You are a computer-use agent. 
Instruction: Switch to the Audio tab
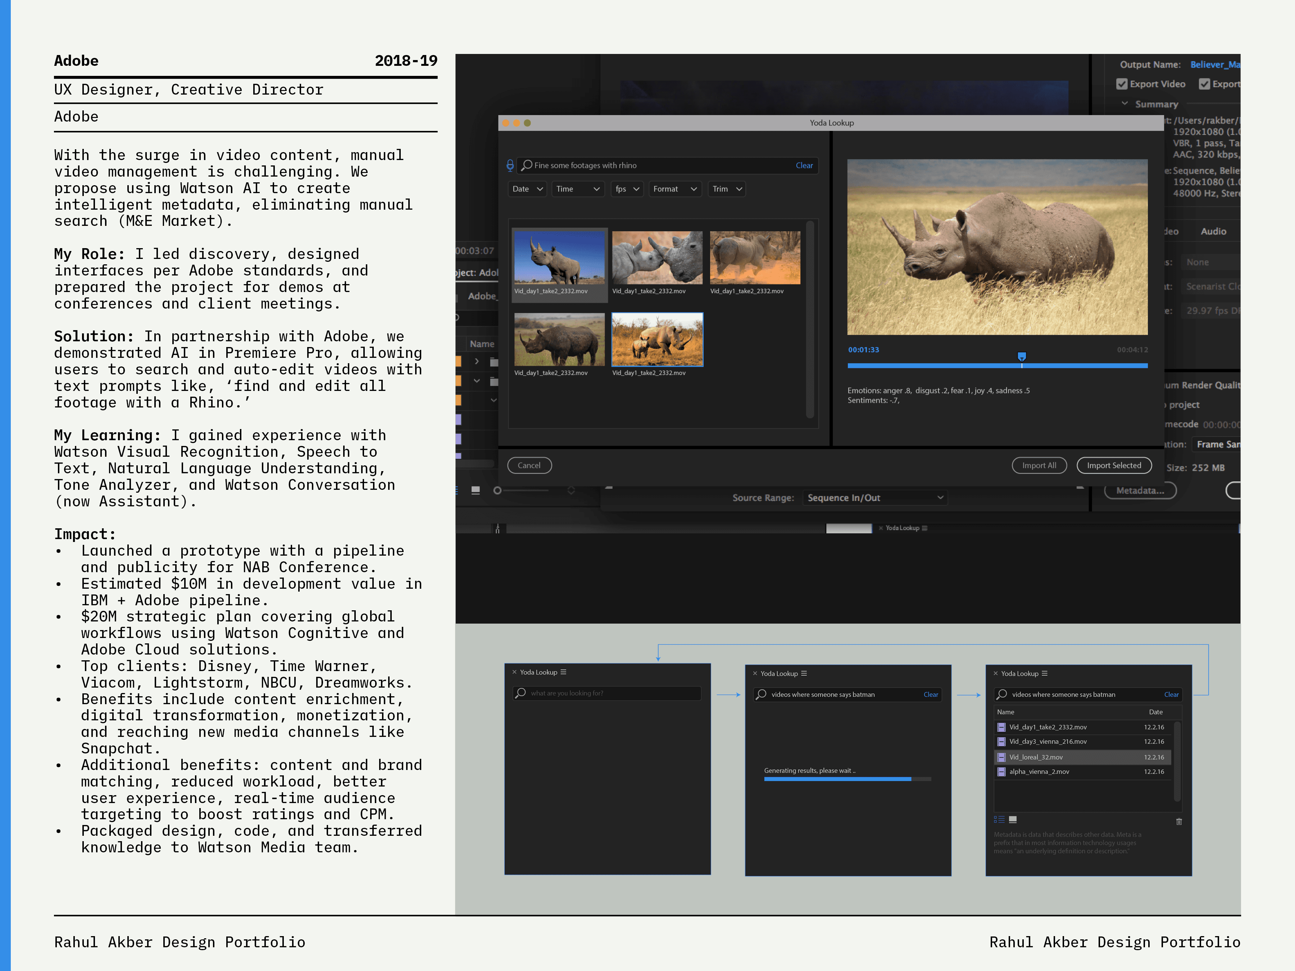(x=1213, y=231)
